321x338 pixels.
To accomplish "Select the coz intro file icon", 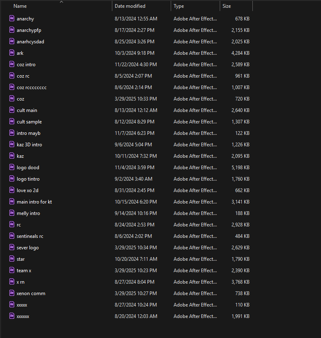I will [x=12, y=64].
